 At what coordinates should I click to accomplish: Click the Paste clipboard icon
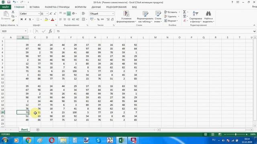click(x=6, y=14)
